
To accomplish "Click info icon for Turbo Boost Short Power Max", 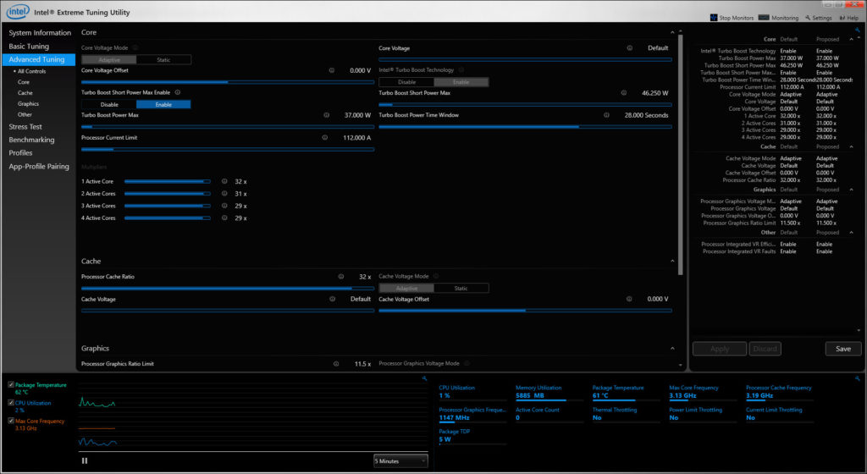I will point(624,93).
